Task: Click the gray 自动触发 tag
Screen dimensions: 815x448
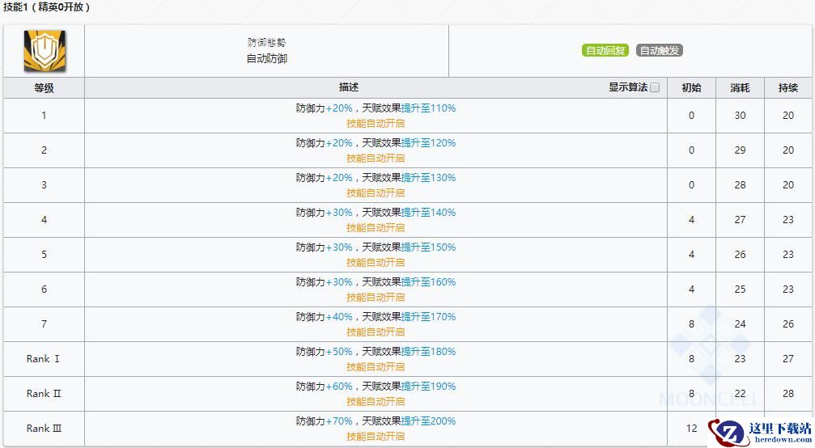Action: coord(659,50)
